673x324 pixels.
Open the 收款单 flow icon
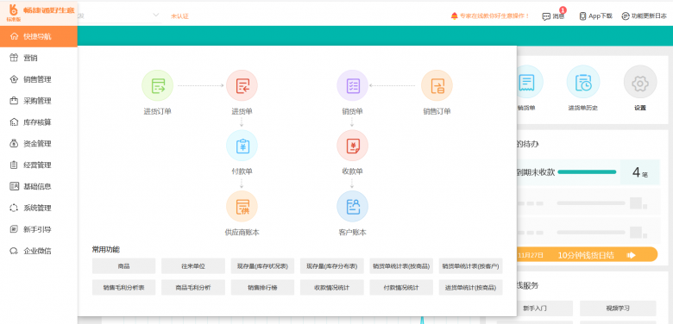352,146
